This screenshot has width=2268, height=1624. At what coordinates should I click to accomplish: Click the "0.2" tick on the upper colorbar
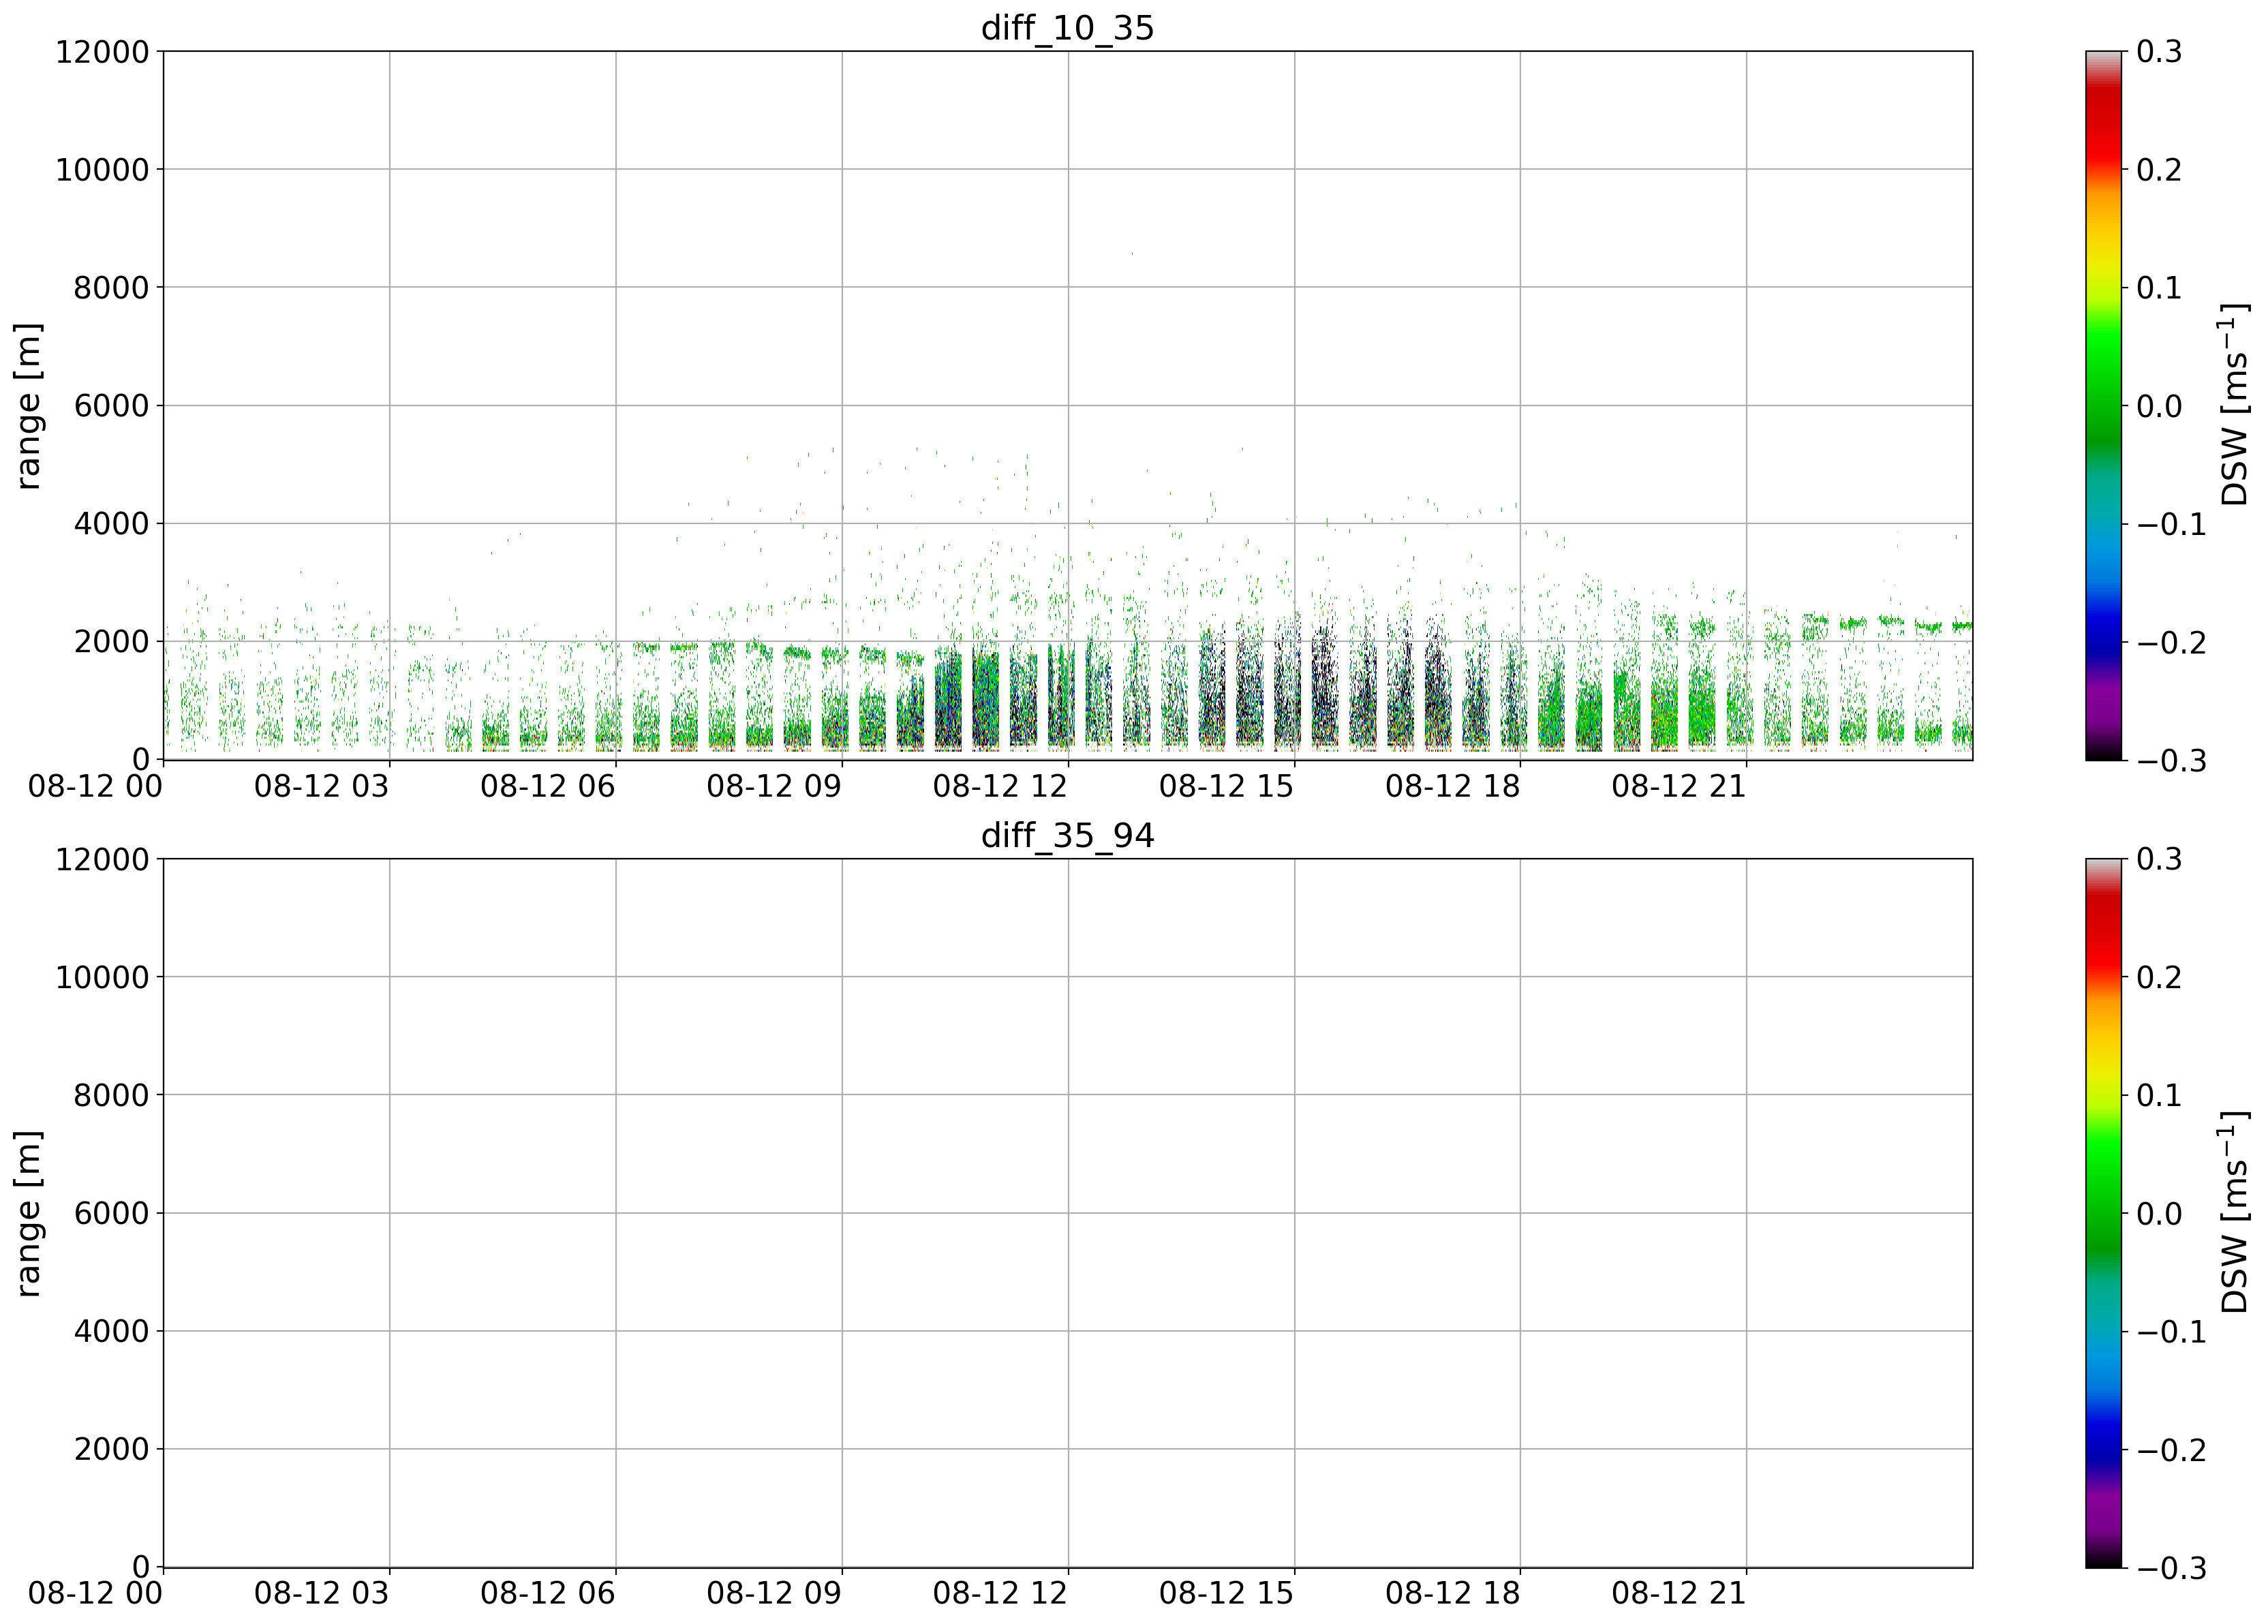pos(2160,170)
